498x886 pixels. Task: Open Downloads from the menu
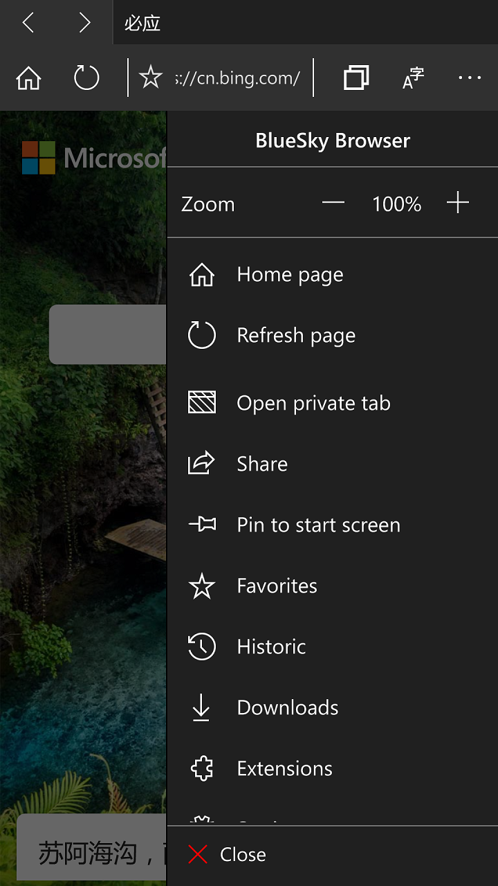[x=287, y=707]
